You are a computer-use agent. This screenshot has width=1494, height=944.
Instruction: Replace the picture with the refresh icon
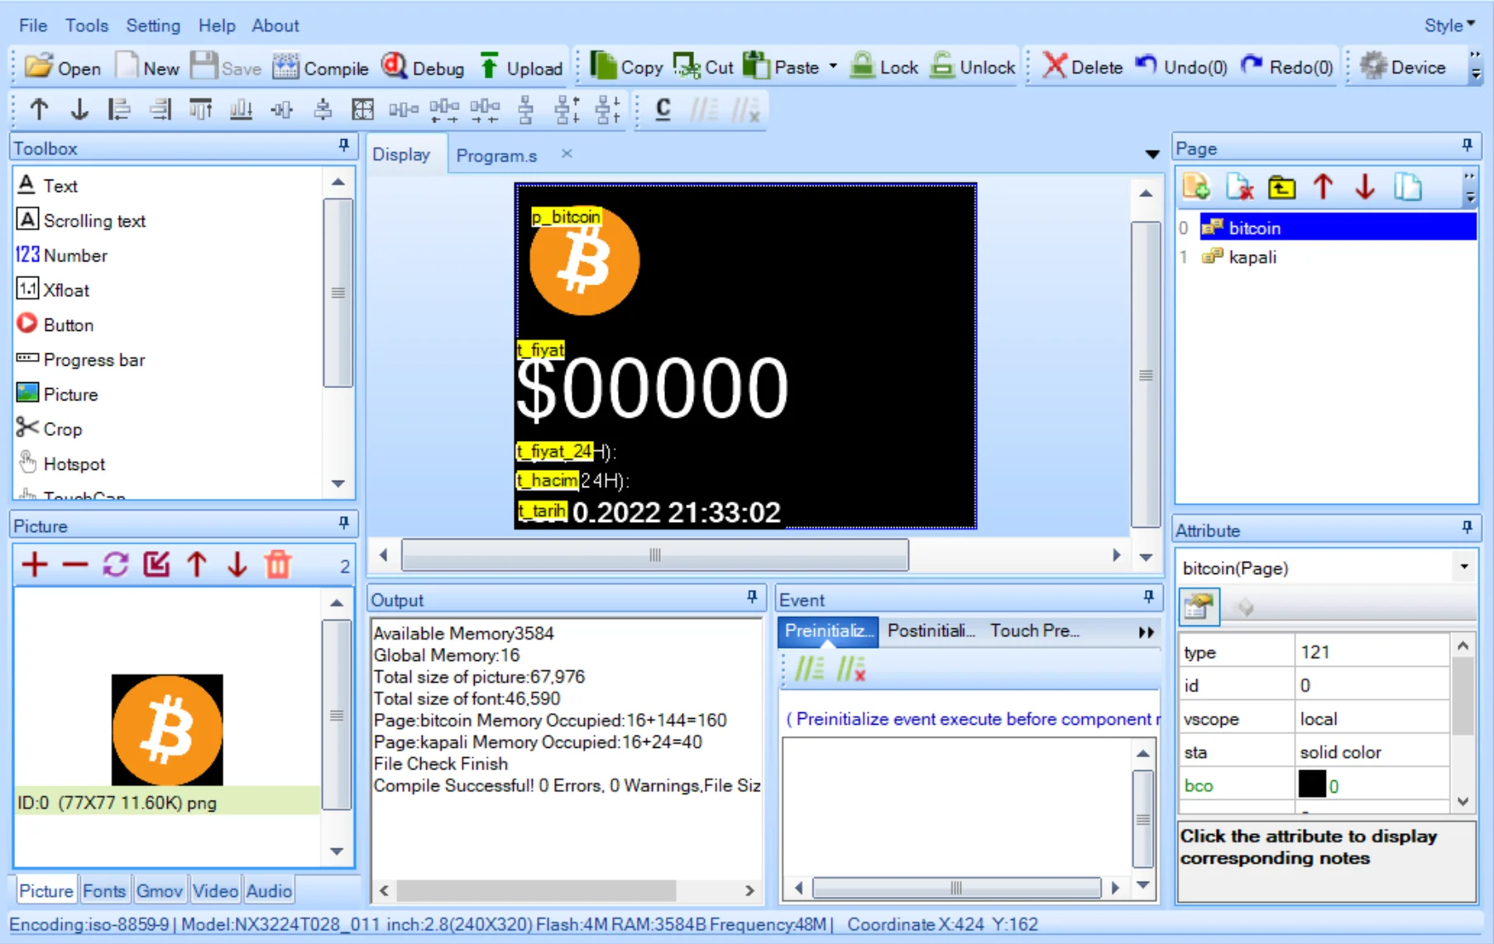click(116, 565)
